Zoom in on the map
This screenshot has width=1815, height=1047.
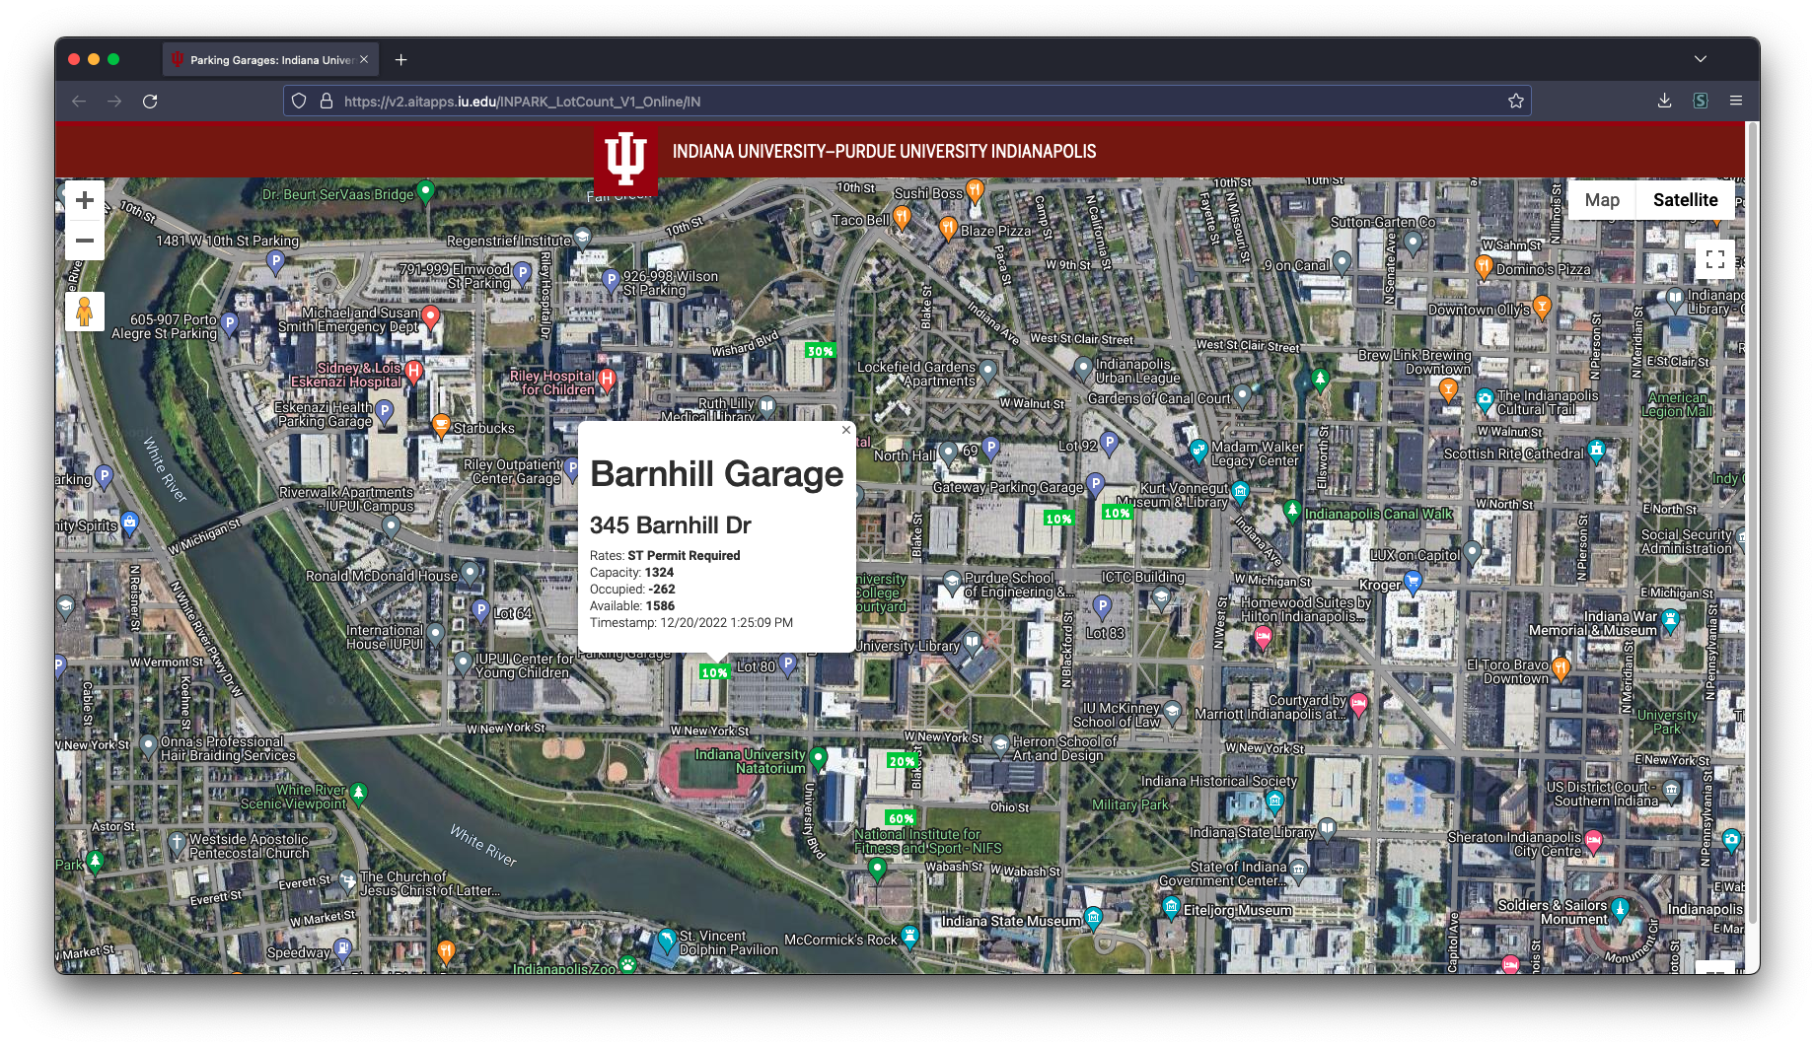pyautogui.click(x=85, y=200)
